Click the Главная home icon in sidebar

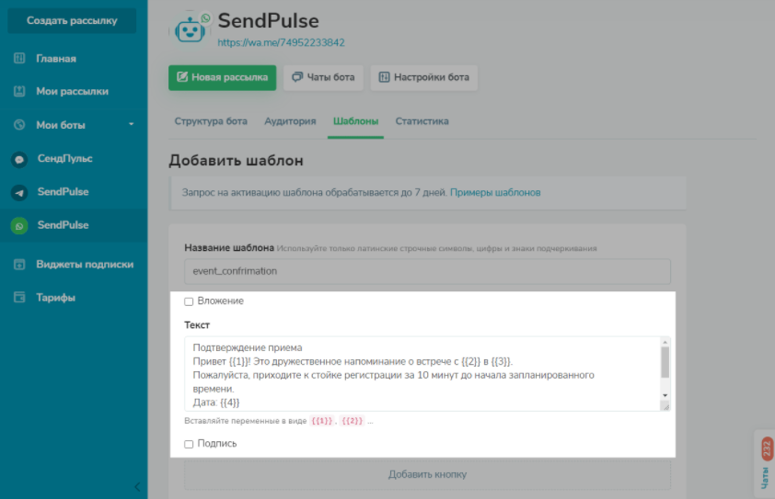pyautogui.click(x=18, y=59)
